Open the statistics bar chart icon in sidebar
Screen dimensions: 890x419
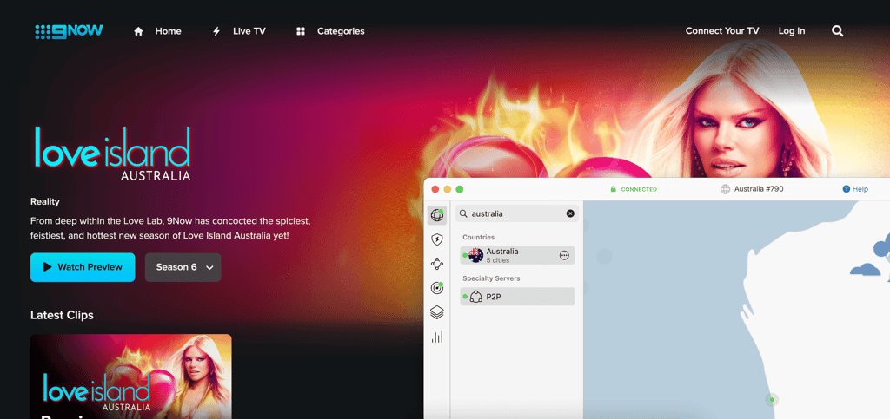(437, 337)
